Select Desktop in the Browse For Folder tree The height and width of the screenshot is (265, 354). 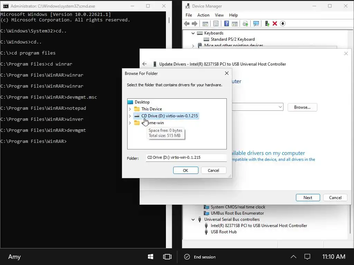142,102
